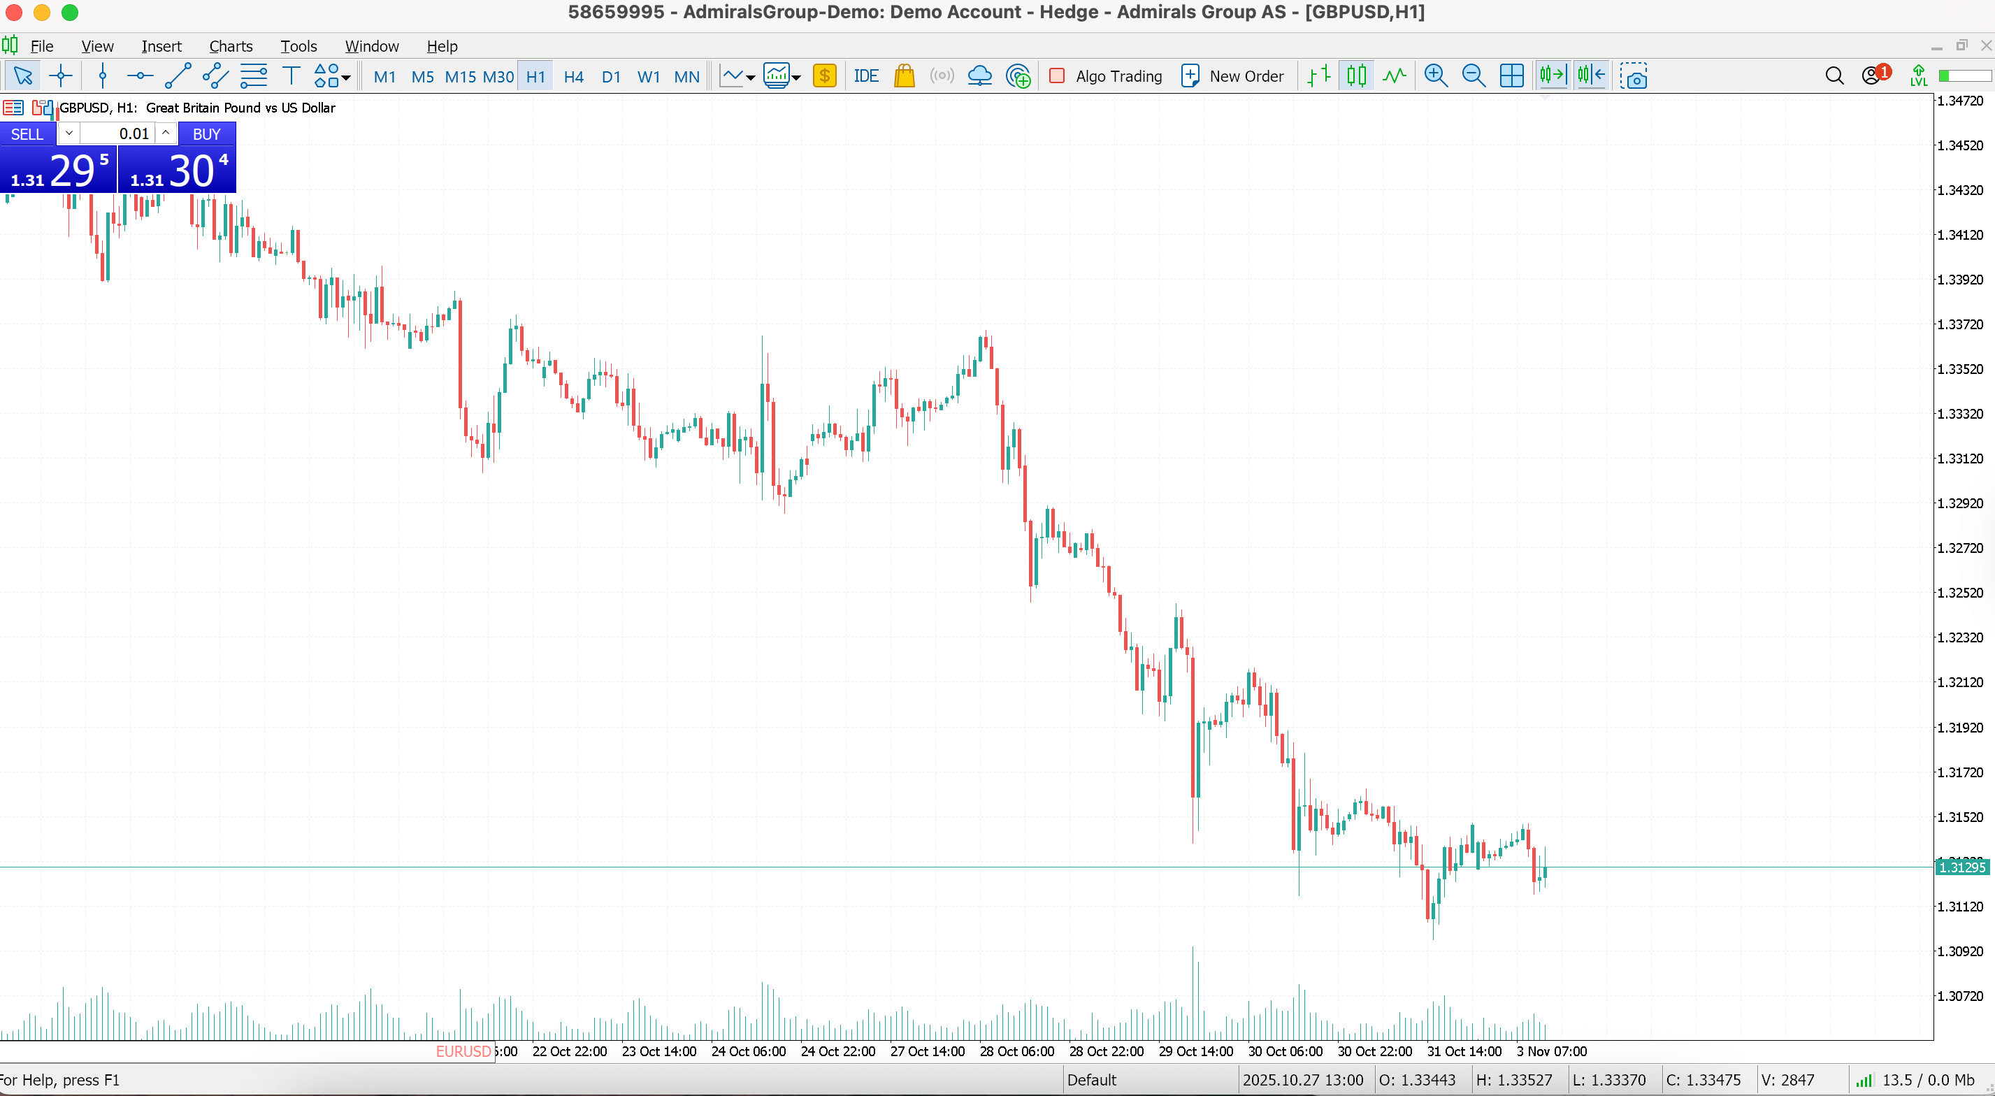Image resolution: width=1995 pixels, height=1096 pixels.
Task: Switch to bar chart display
Action: 1319,76
